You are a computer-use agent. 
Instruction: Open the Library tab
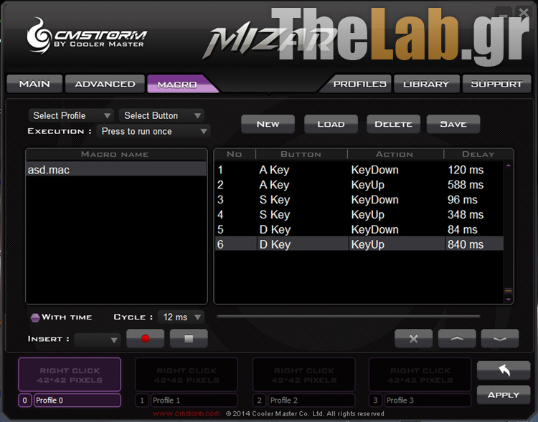pyautogui.click(x=425, y=84)
